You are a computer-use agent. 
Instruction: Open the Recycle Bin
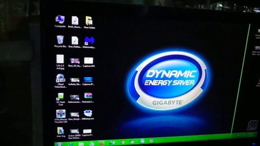pyautogui.click(x=60, y=41)
